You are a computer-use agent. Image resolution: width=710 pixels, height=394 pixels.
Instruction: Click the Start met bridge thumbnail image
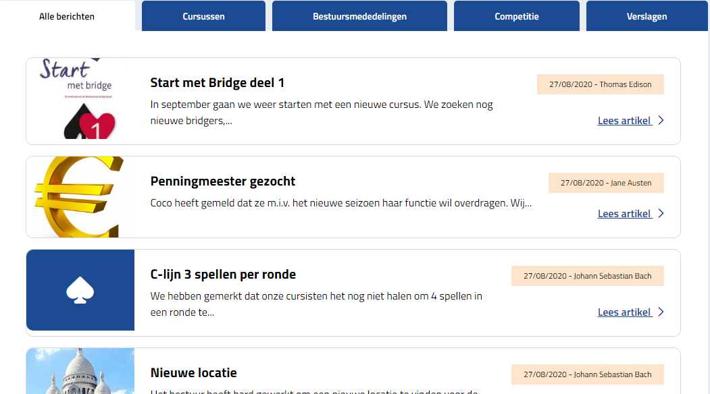80,101
